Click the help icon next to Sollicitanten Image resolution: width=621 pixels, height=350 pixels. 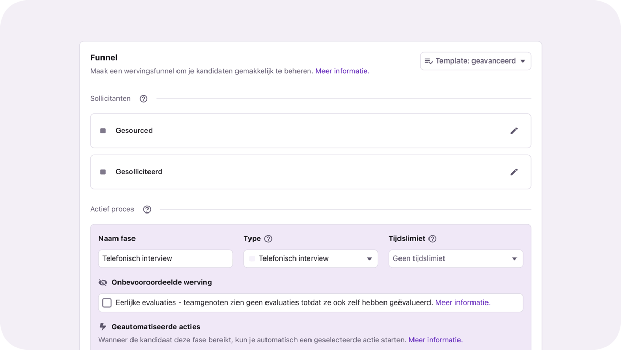coord(144,99)
